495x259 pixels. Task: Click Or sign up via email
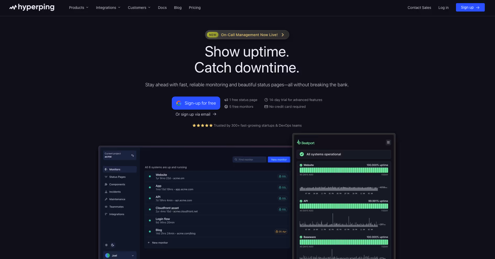point(196,114)
